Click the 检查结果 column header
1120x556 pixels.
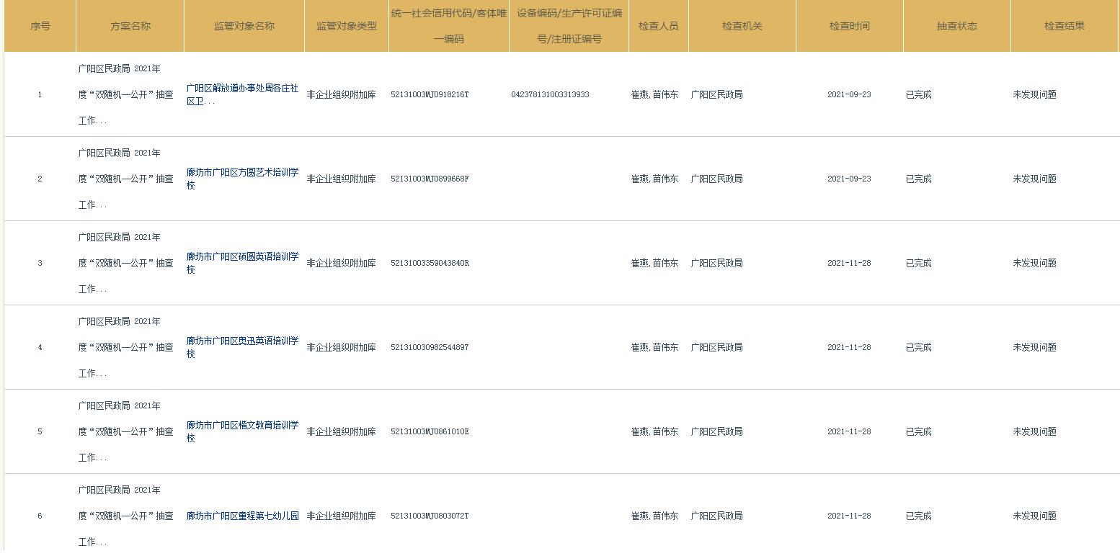(x=1065, y=26)
